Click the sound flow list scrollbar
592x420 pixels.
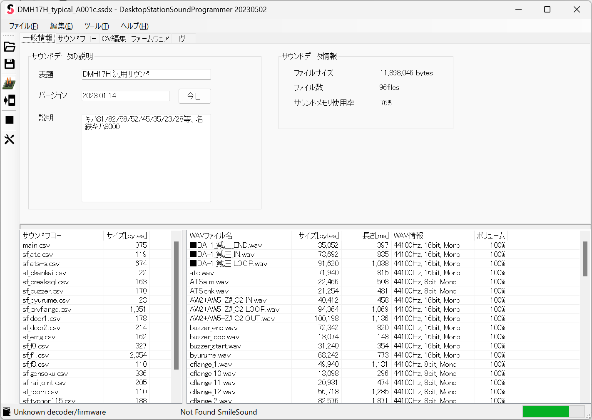(x=176, y=305)
